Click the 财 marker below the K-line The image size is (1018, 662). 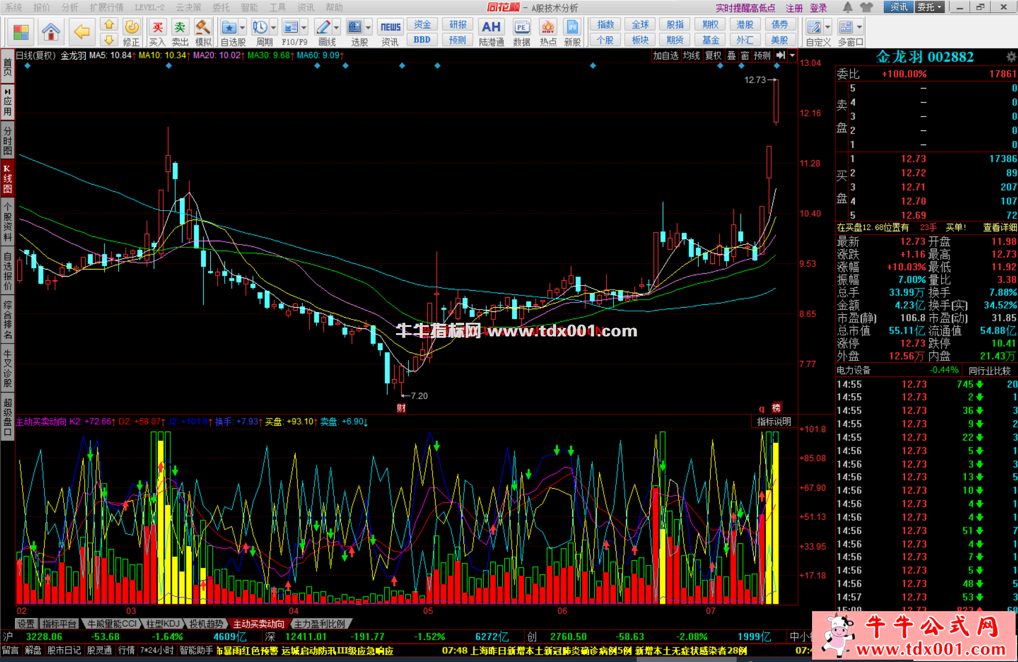tap(401, 408)
